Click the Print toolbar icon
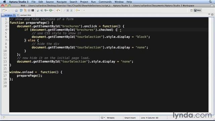215x121 pixels. point(16,10)
